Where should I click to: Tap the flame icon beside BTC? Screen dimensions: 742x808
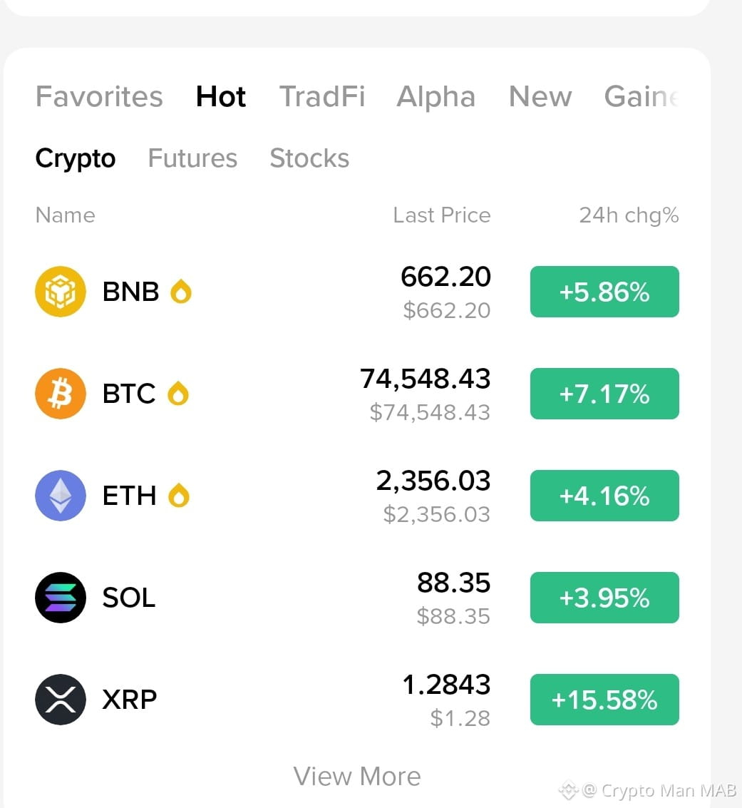(178, 393)
